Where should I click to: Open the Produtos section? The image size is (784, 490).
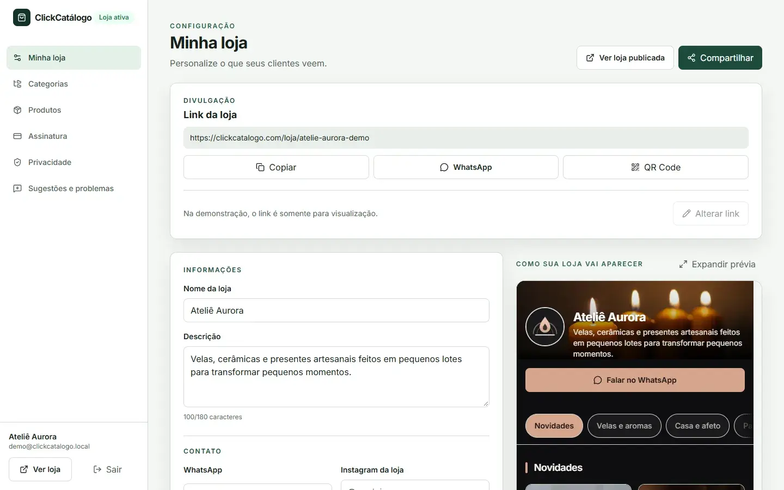[x=73, y=110]
